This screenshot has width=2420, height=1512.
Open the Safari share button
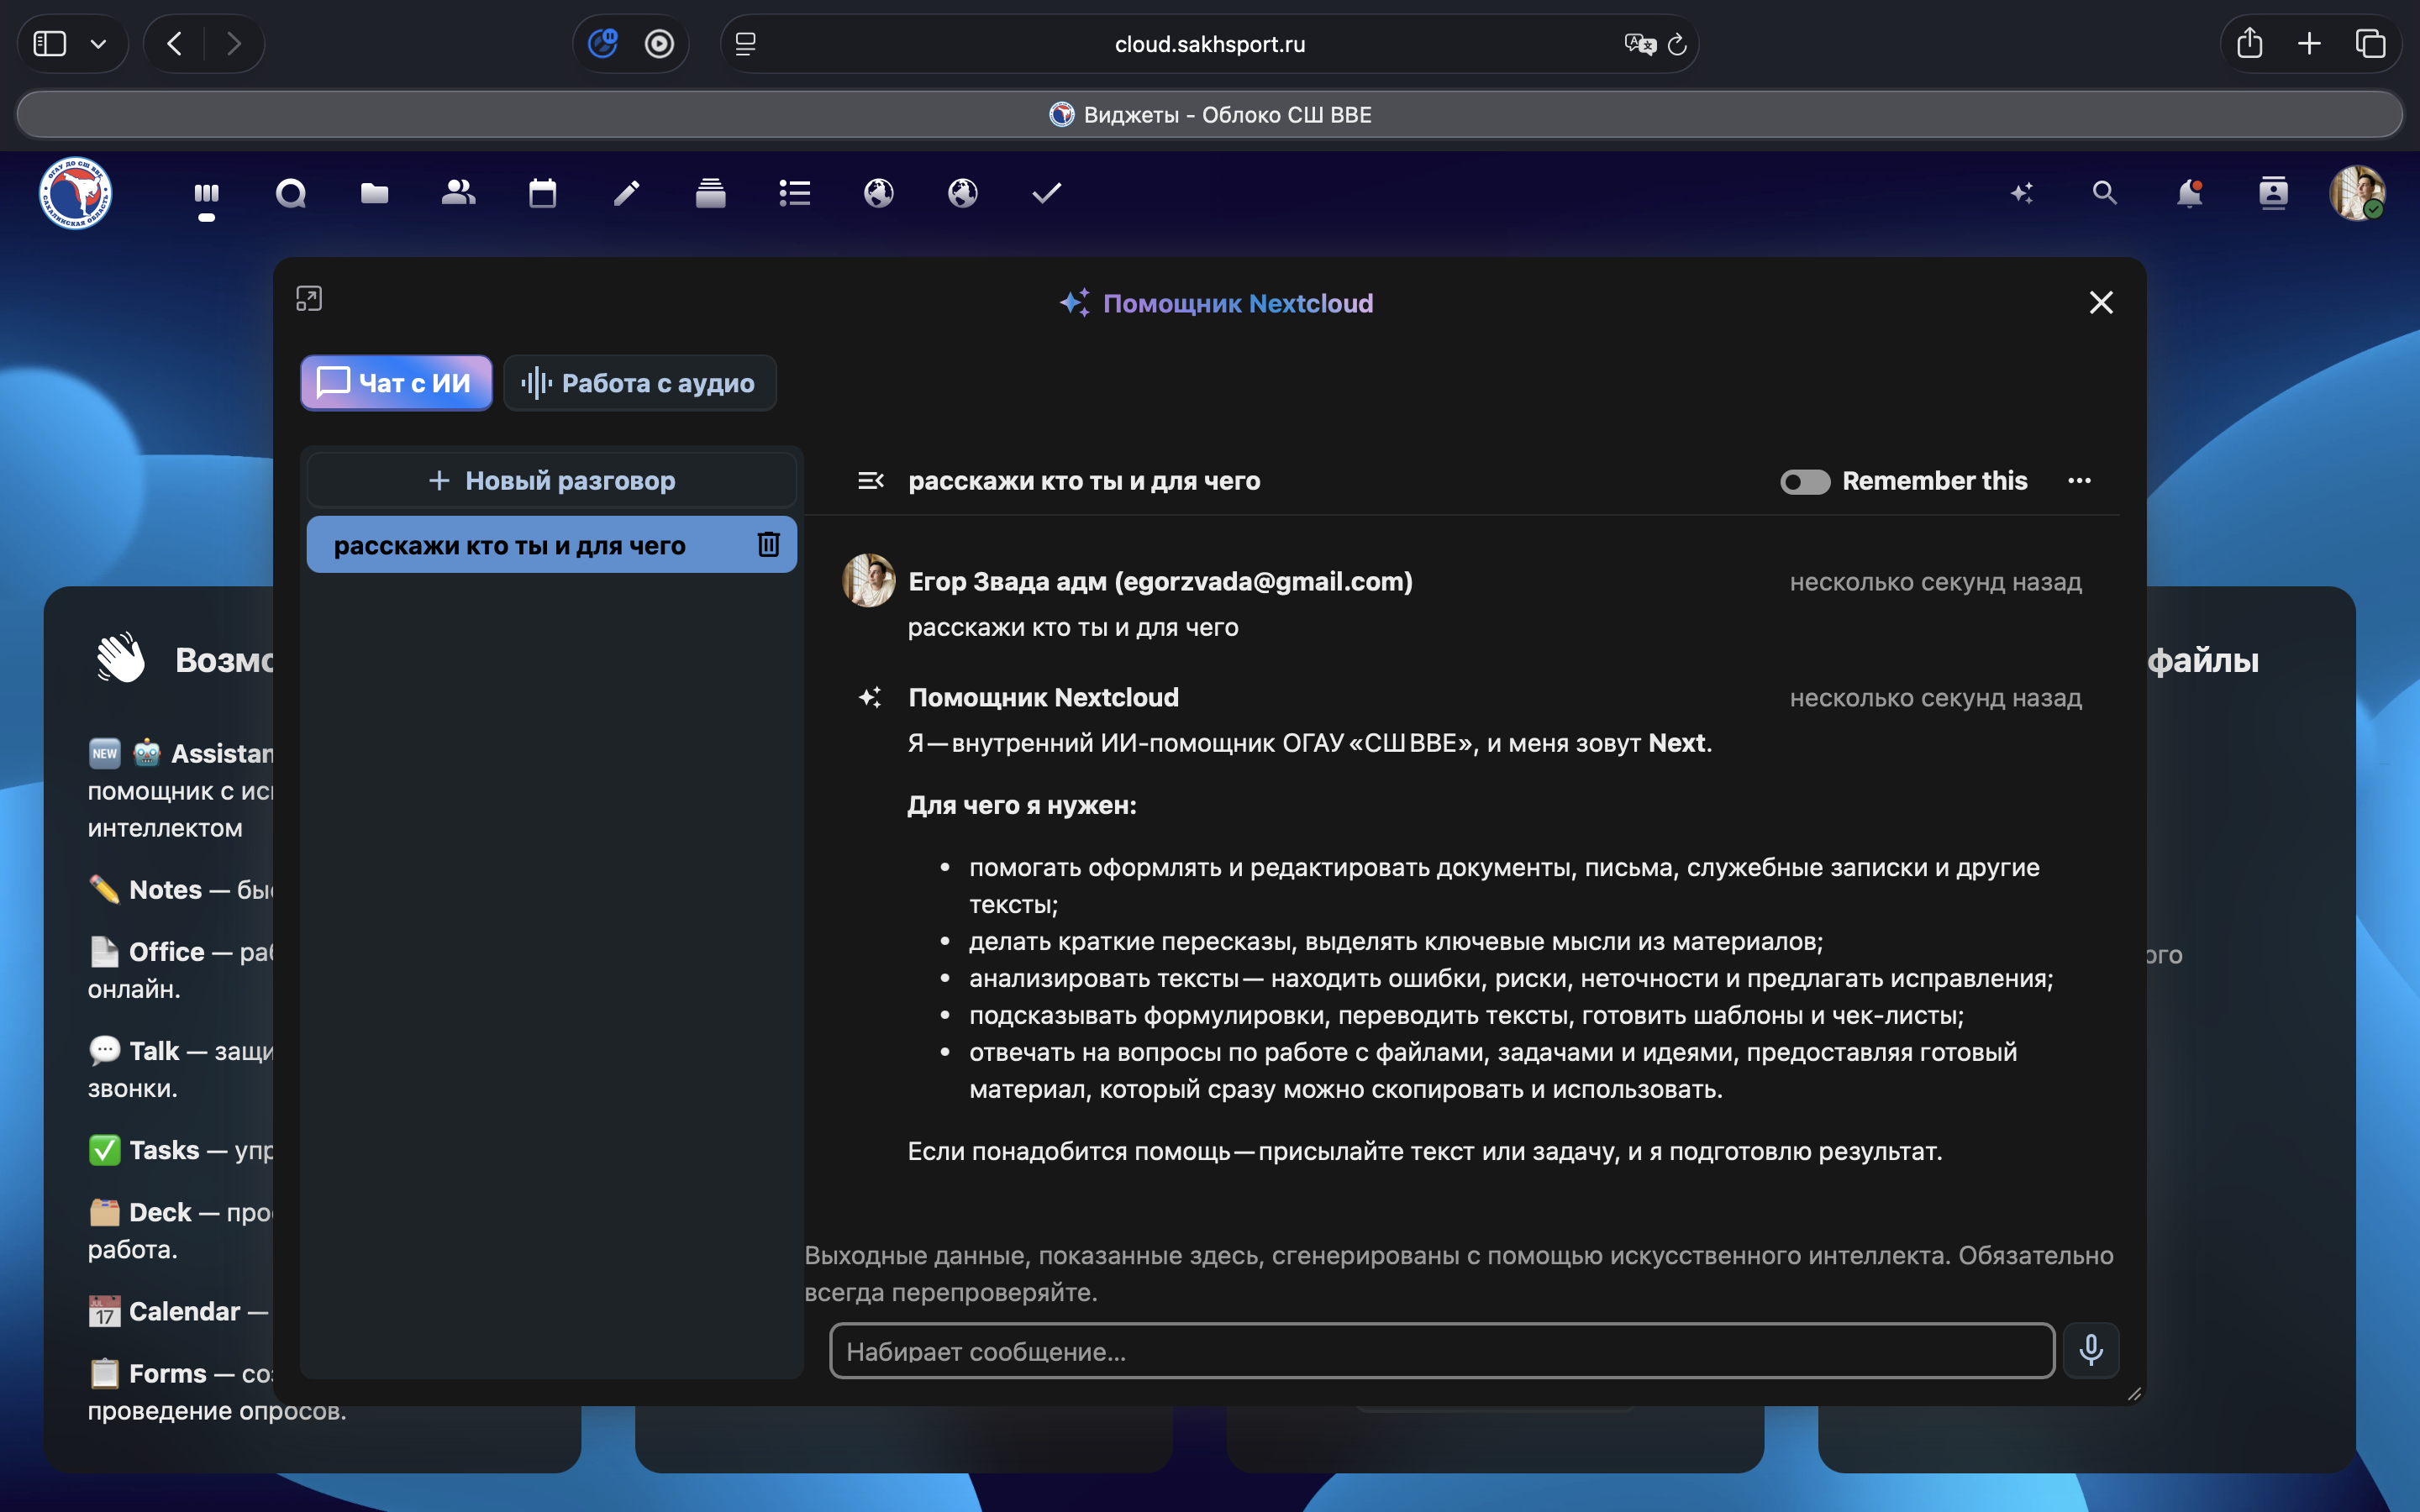pos(2250,44)
